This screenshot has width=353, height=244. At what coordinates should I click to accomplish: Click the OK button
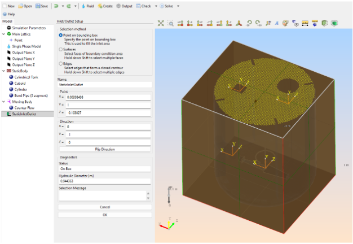point(104,215)
